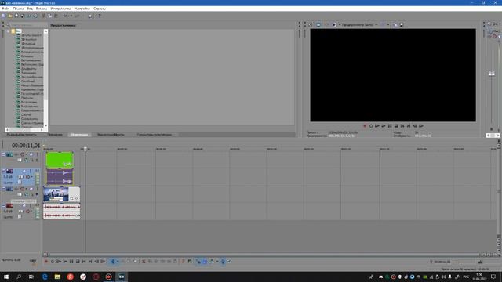The image size is (502, 282).
Task: Click the Save project toolbar icon
Action: tap(16, 16)
